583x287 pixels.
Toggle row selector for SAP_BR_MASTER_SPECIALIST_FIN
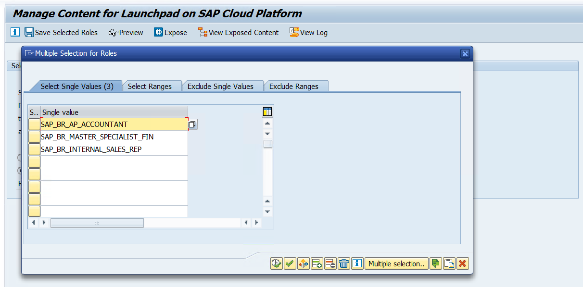coord(34,137)
